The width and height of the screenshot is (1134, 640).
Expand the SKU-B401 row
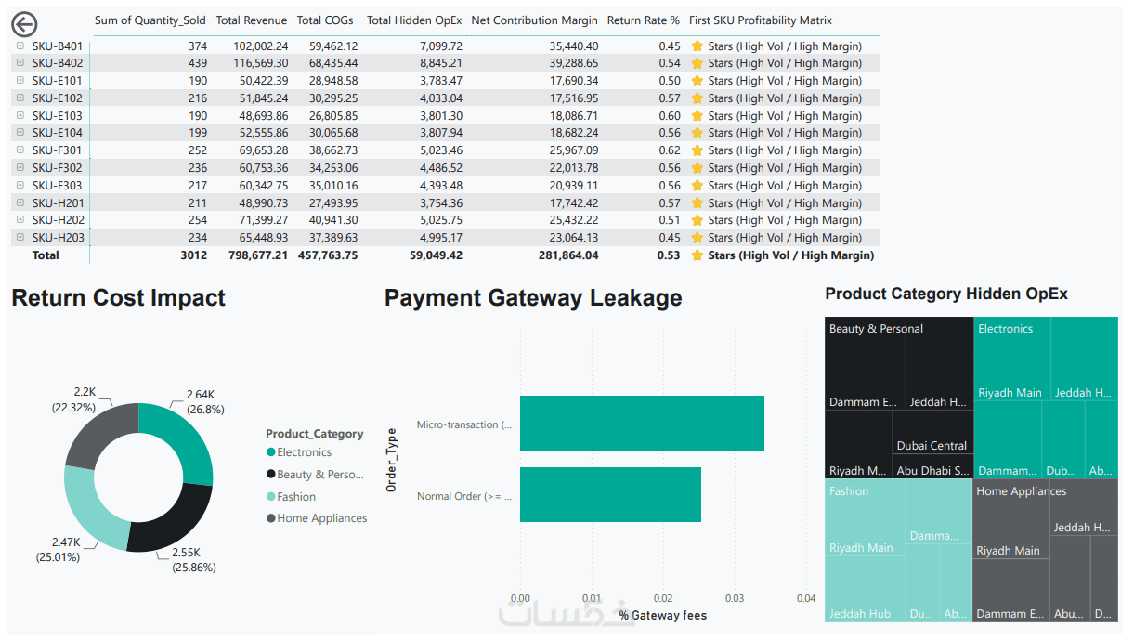20,46
